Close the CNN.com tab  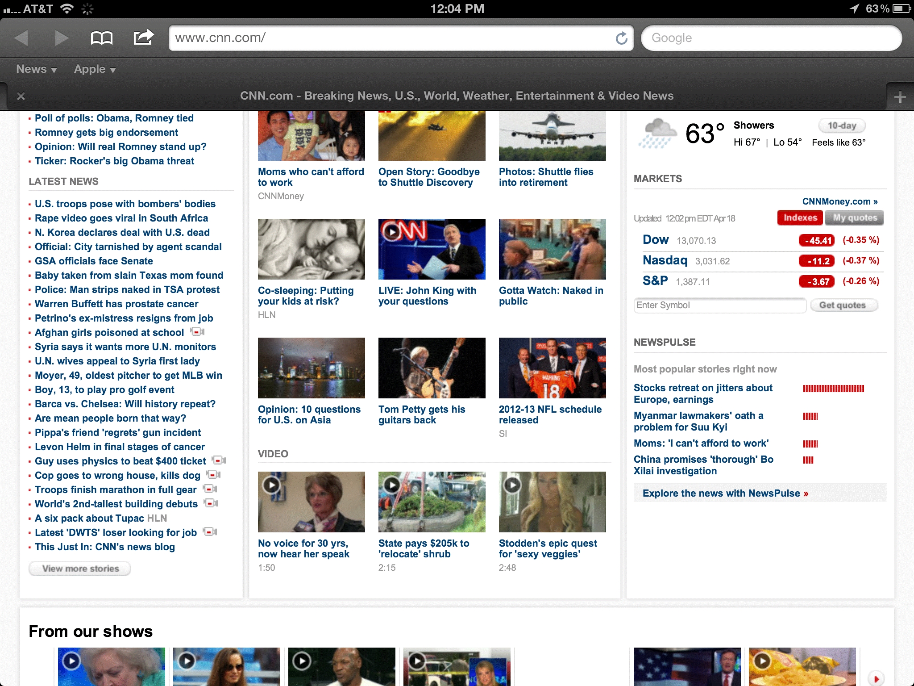point(21,96)
